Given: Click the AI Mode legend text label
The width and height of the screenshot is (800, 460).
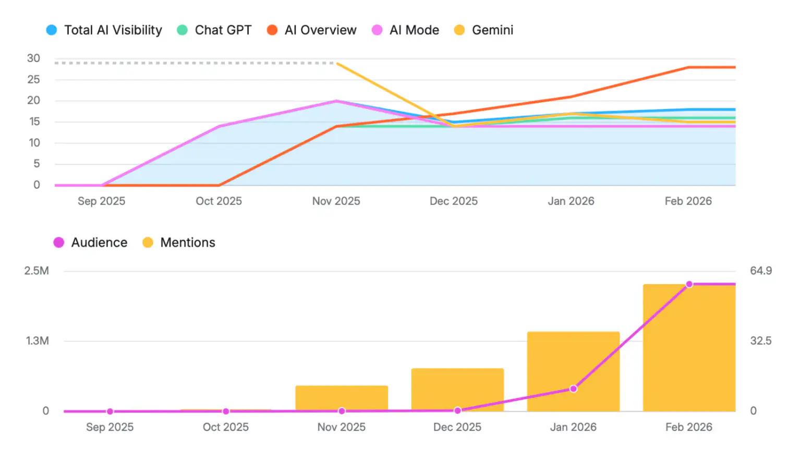Looking at the screenshot, I should tap(414, 30).
